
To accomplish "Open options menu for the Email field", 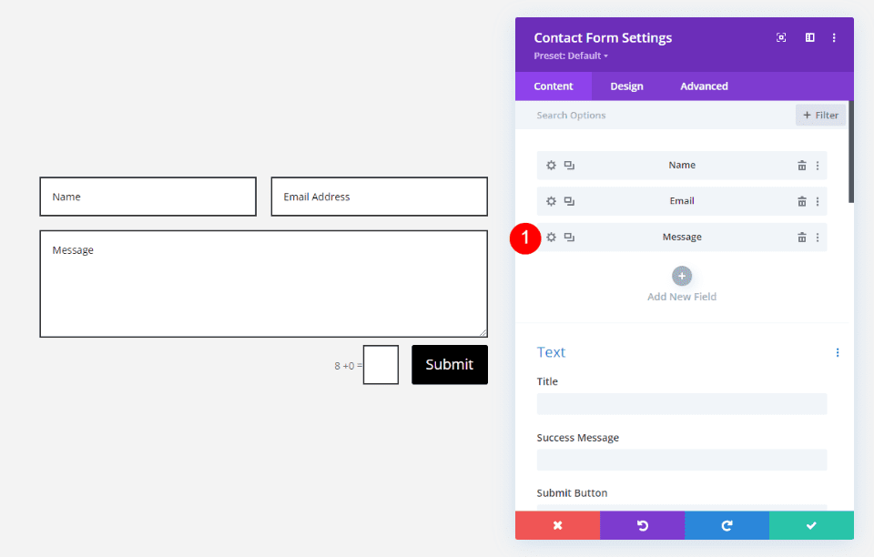I will click(817, 200).
